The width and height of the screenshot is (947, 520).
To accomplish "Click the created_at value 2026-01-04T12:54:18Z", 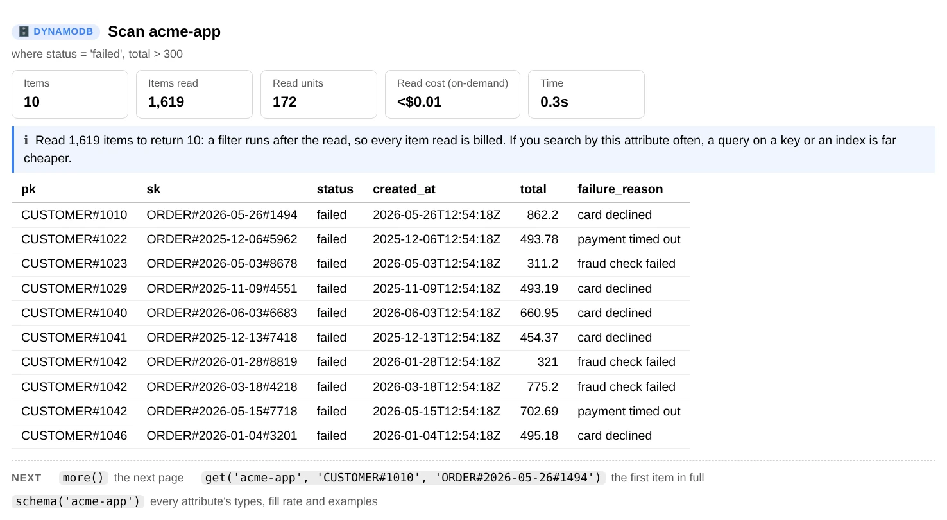I will click(x=437, y=436).
